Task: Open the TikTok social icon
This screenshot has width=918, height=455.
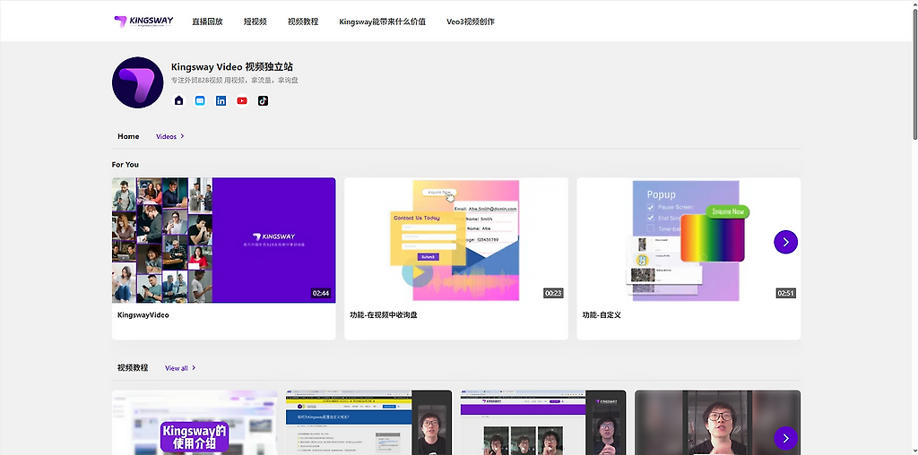Action: [x=263, y=100]
